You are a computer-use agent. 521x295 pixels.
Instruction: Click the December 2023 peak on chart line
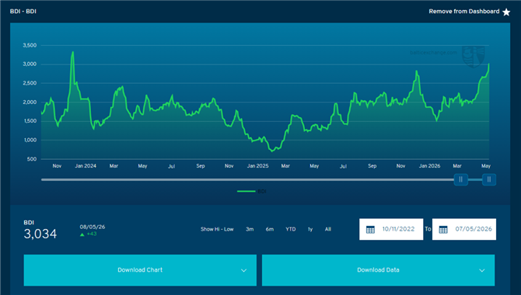click(72, 52)
